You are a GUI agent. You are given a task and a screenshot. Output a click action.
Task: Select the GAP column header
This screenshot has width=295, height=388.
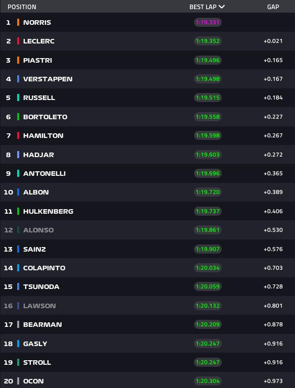click(x=273, y=7)
